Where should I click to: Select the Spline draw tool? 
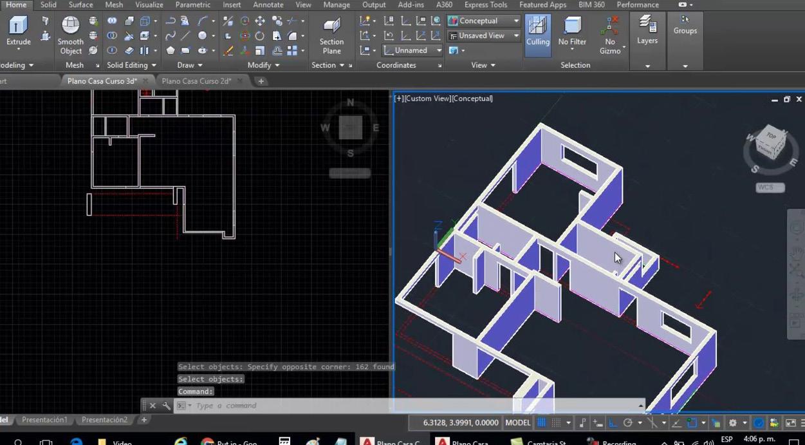tap(171, 36)
